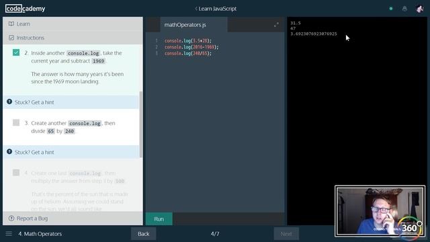This screenshot has width=430, height=242.
Task: Select the mathOperators.js file tab
Action: 193,25
